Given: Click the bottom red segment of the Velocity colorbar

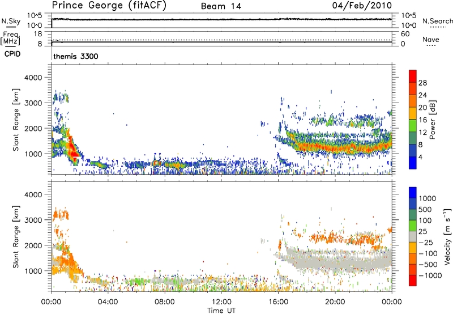Looking at the screenshot, I should [413, 281].
